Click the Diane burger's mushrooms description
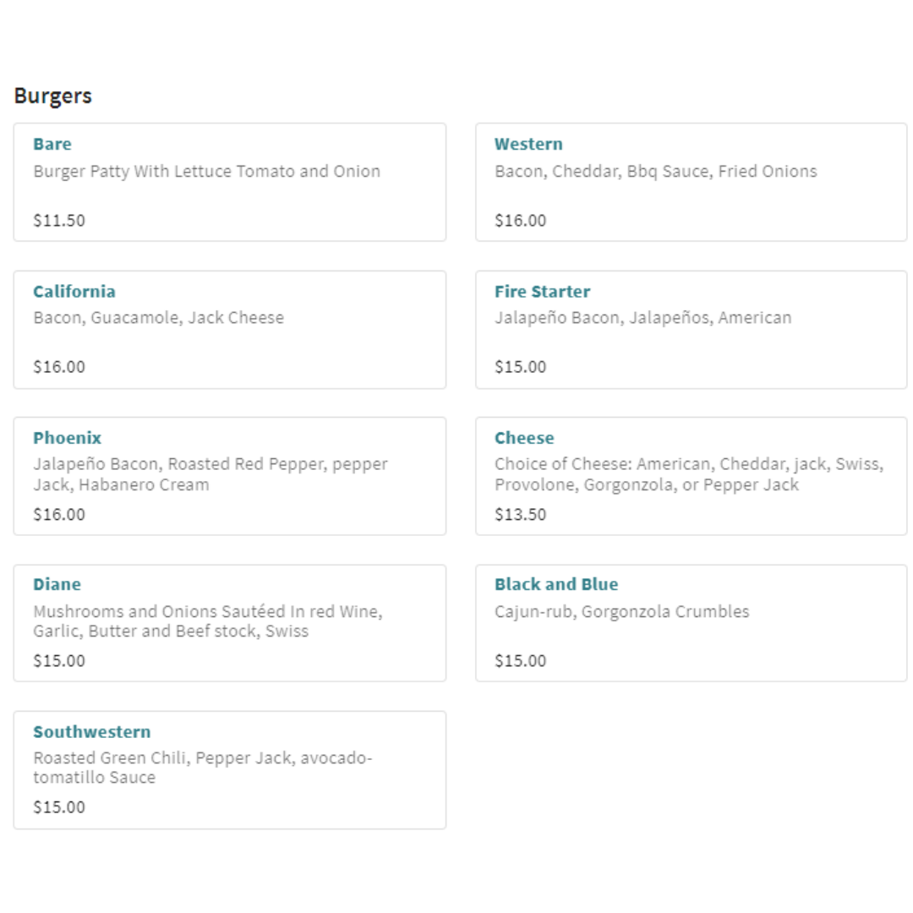 [207, 621]
